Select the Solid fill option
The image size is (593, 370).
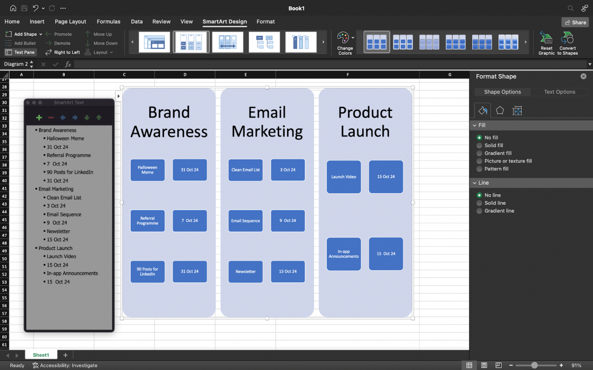479,145
